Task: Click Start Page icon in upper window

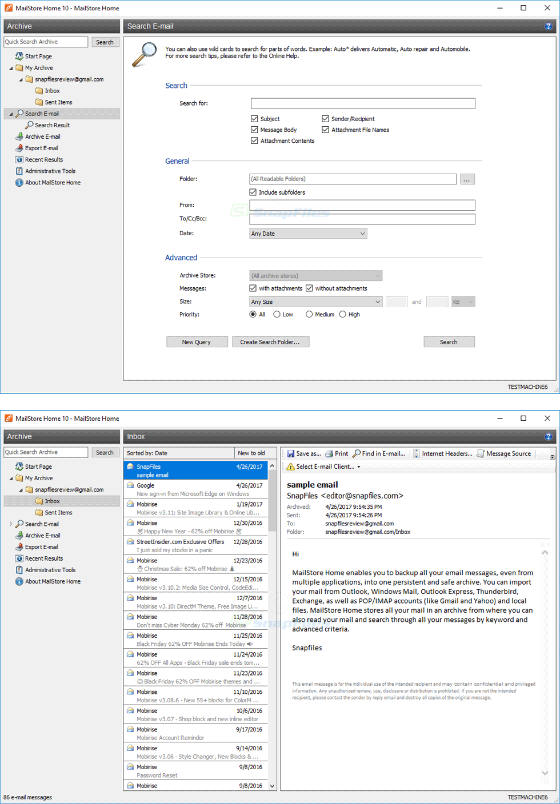Action: pyautogui.click(x=19, y=57)
